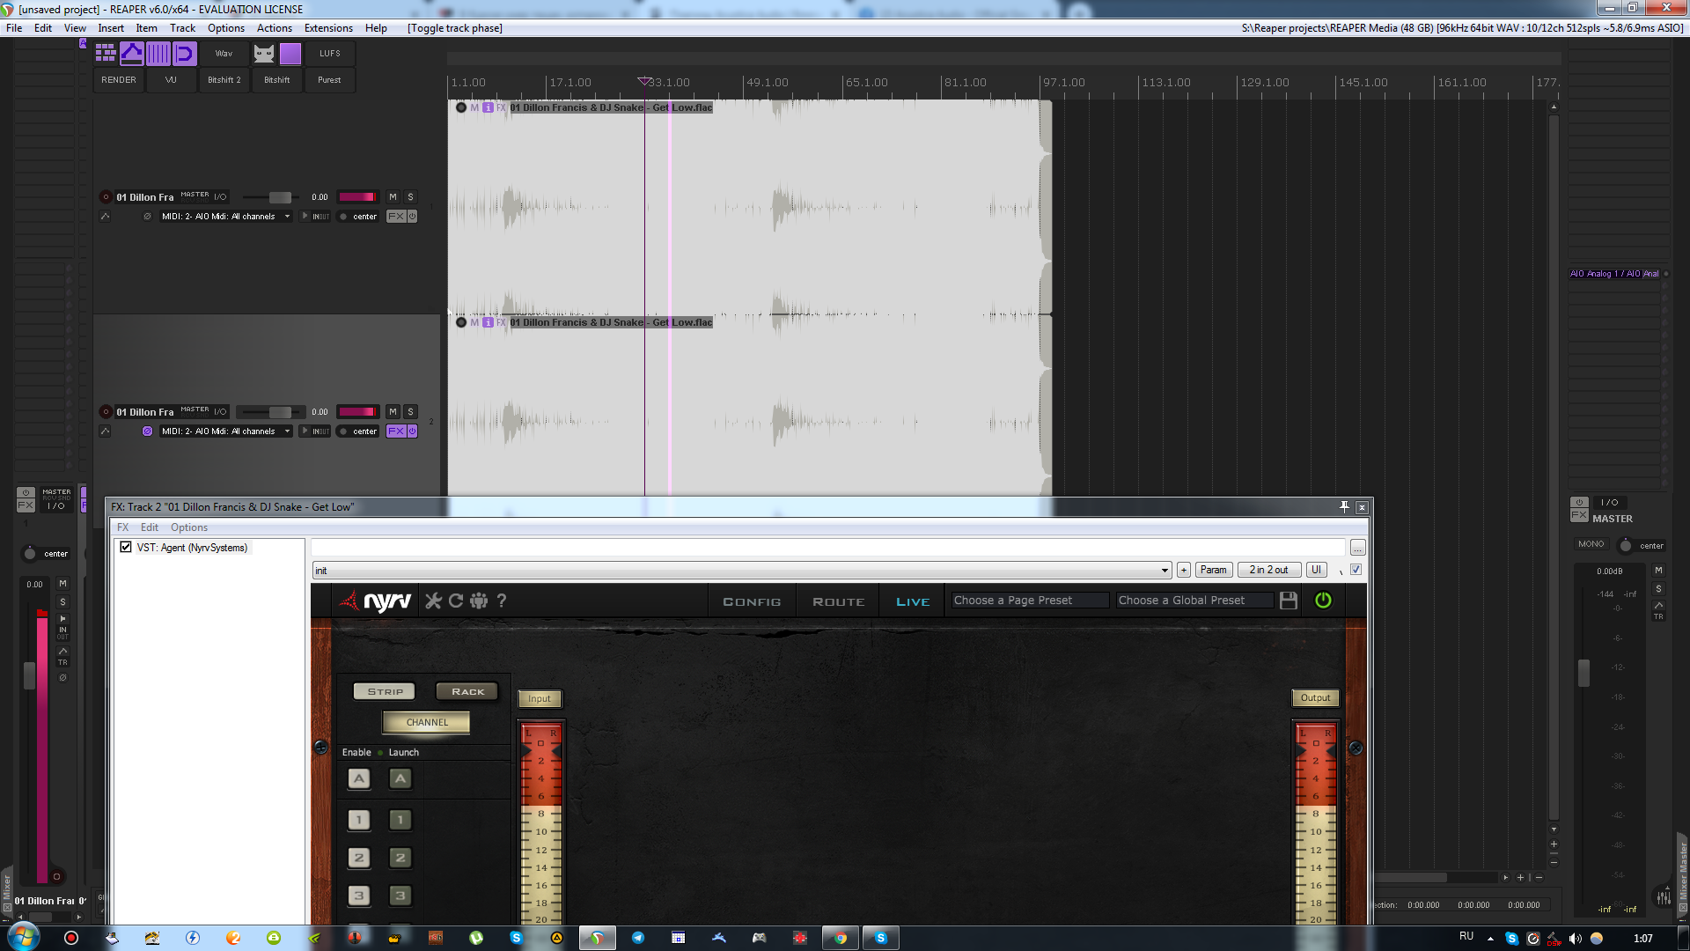1690x951 pixels.
Task: Click the Param button
Action: tap(1213, 570)
